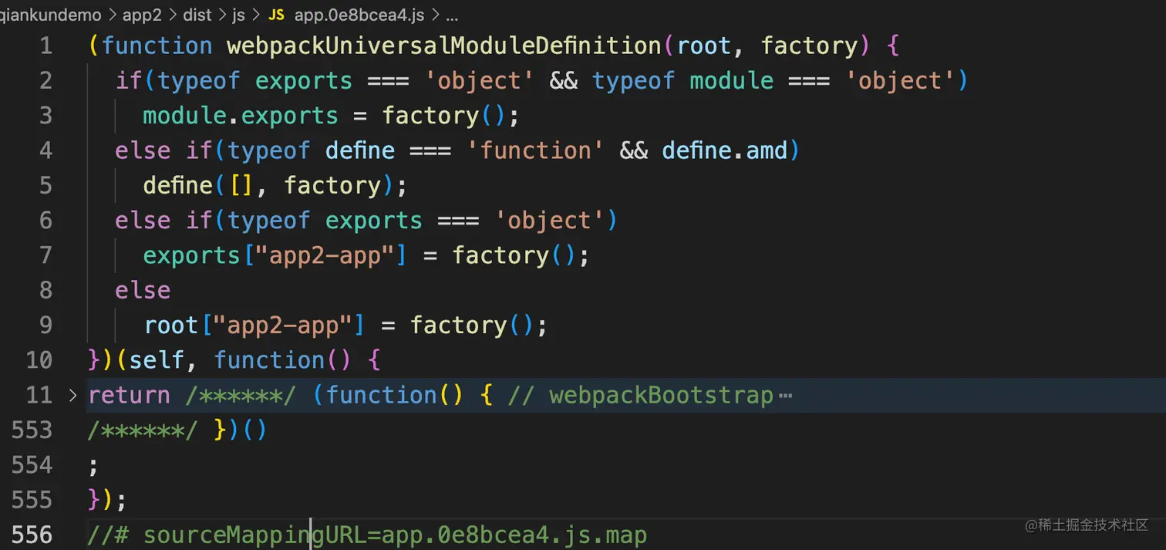Click line number 7 in the gutter
The height and width of the screenshot is (550, 1166).
pyautogui.click(x=45, y=255)
